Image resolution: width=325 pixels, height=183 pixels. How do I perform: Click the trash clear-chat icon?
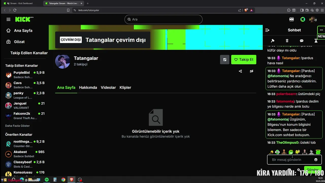(x=287, y=41)
